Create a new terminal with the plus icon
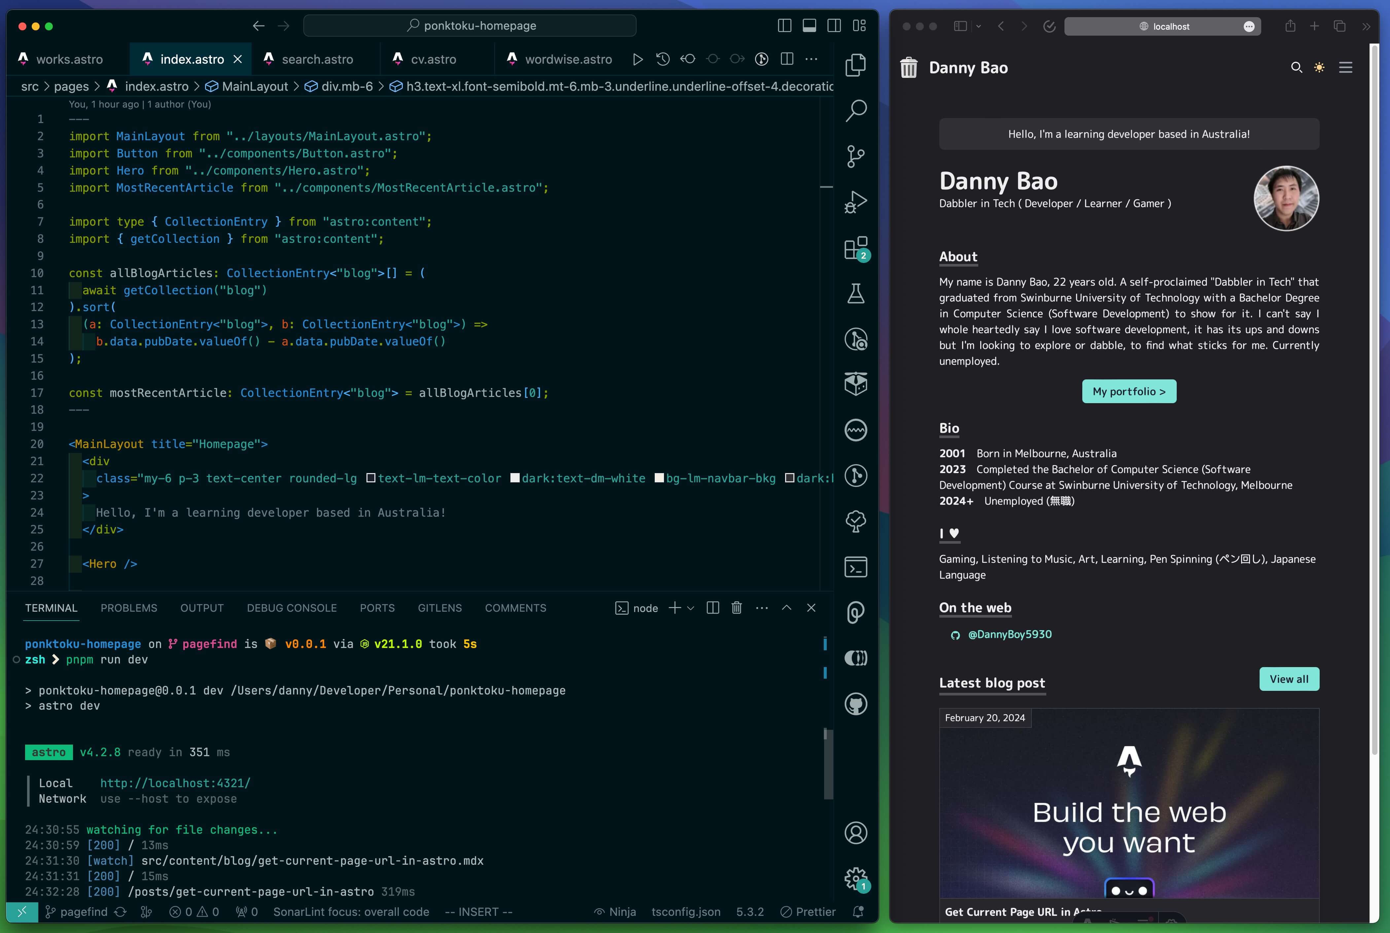 pyautogui.click(x=675, y=607)
